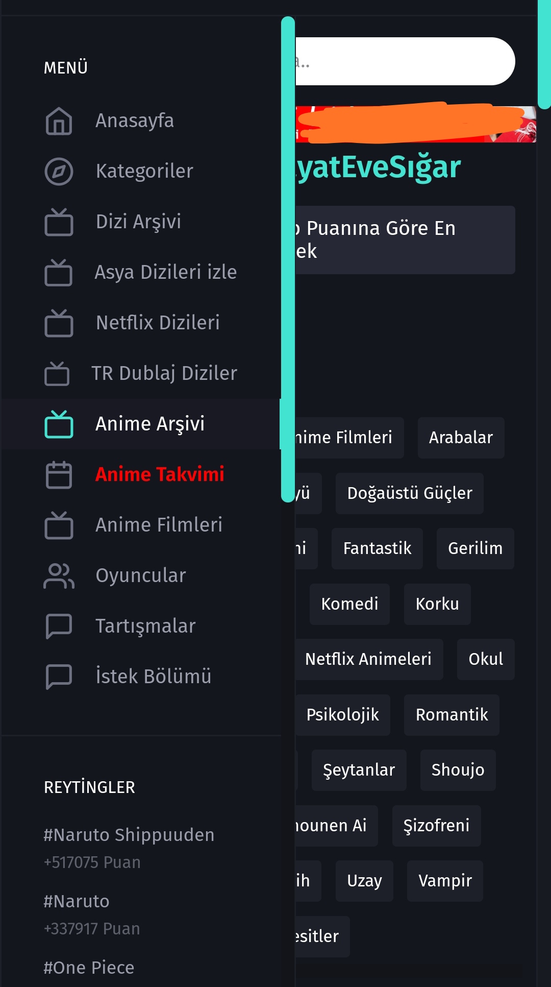Select the Dizi Arşivi TV icon
551x987 pixels.
(59, 222)
